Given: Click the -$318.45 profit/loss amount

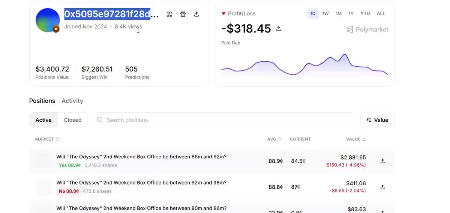Looking at the screenshot, I should (246, 28).
